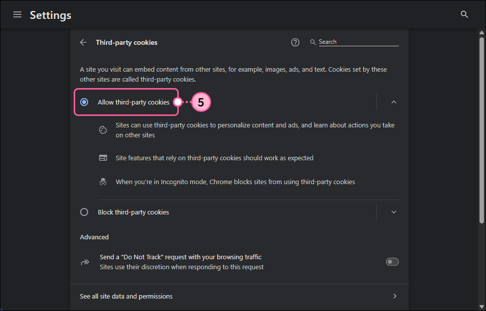
Task: Click the Third-party cookies page heading
Action: coord(126,42)
